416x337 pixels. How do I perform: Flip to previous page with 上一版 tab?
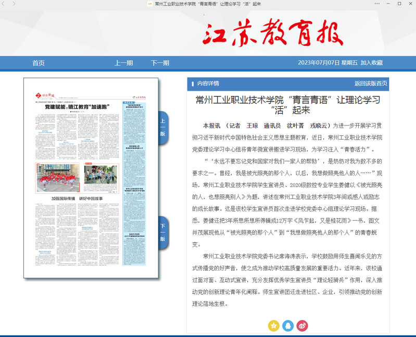tap(162, 128)
